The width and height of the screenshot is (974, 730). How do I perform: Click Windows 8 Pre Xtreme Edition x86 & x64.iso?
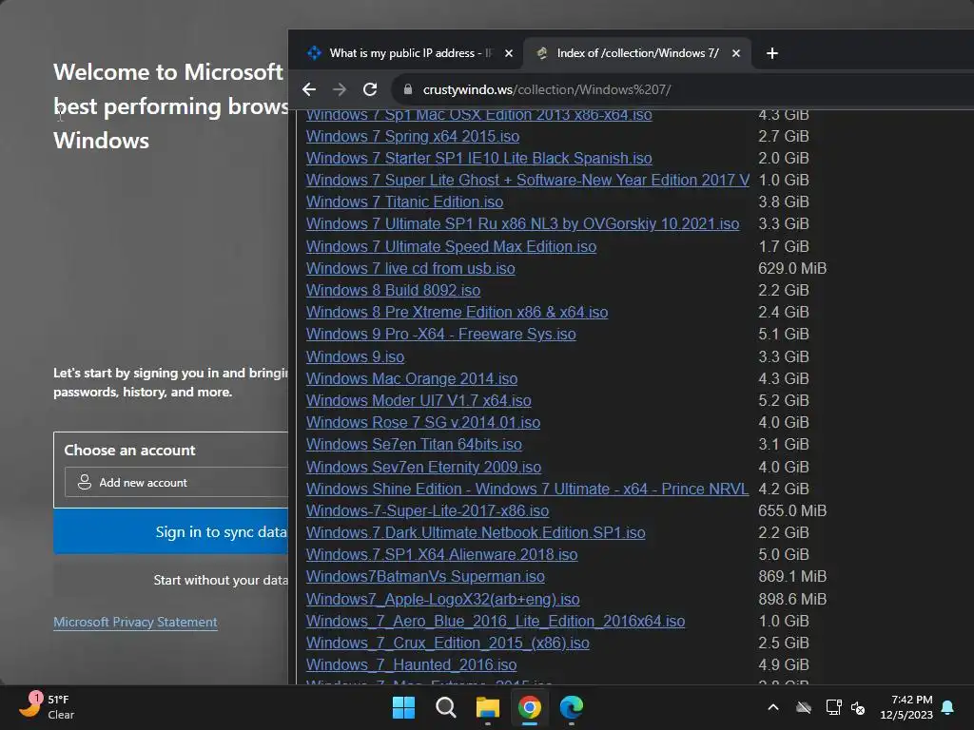[457, 312]
